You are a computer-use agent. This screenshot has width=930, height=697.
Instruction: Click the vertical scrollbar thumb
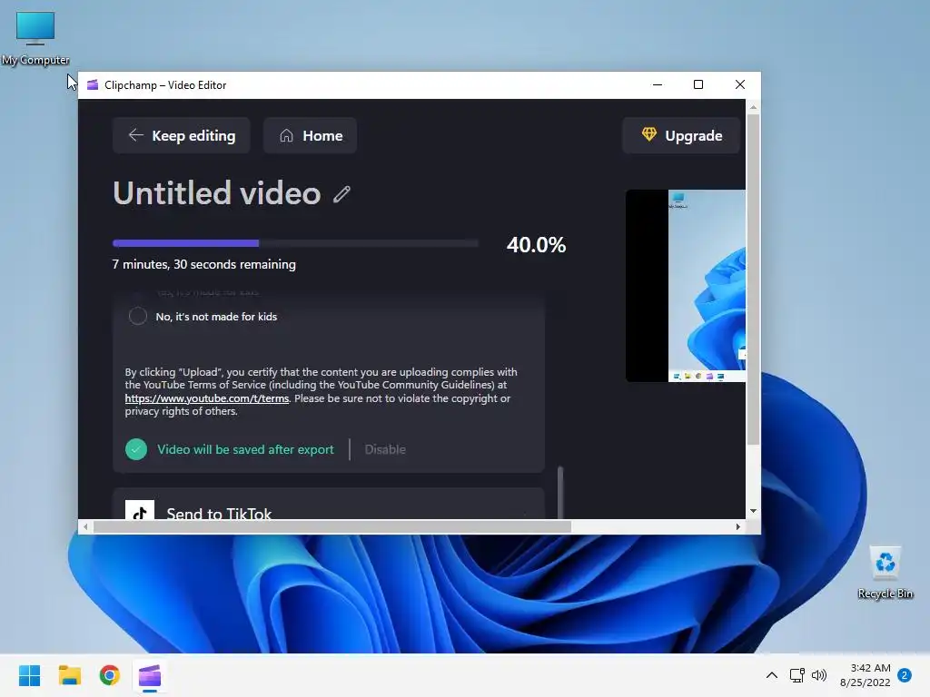coord(753,280)
